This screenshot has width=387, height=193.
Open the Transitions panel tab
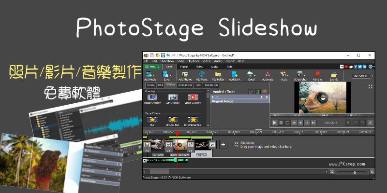(211, 85)
